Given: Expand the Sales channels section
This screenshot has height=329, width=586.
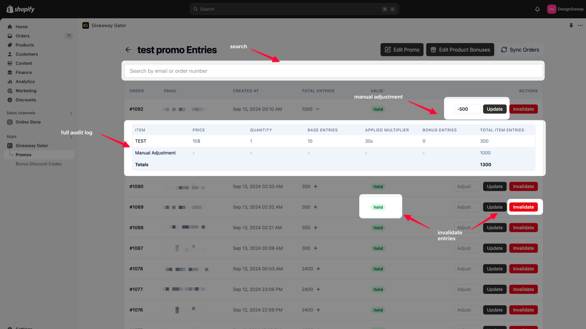Looking at the screenshot, I should pos(71,113).
